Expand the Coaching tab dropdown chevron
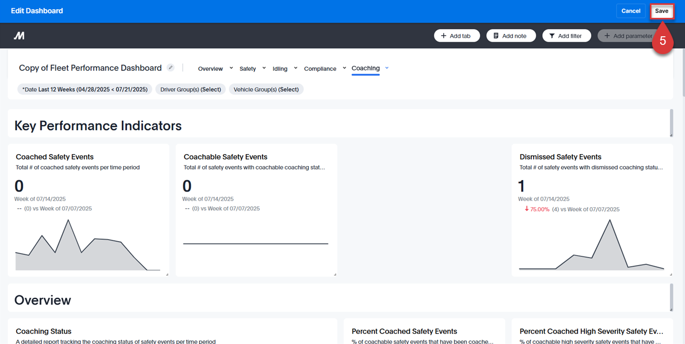This screenshot has width=685, height=344. tap(386, 68)
